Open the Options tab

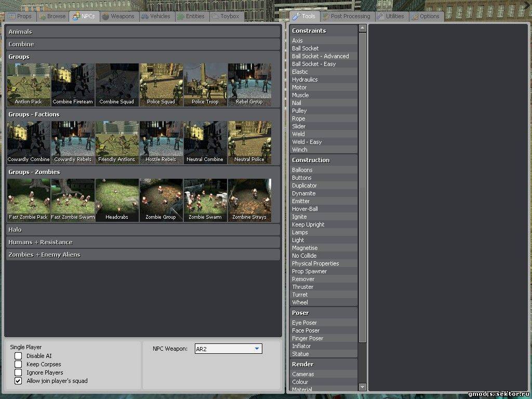pos(426,16)
